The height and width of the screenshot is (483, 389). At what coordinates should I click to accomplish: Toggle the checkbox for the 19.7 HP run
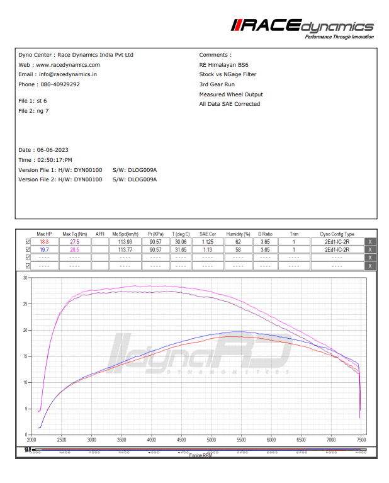(26, 249)
